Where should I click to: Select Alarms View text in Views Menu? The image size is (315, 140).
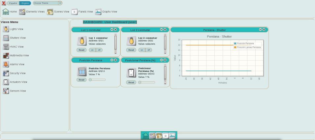coord(17,64)
